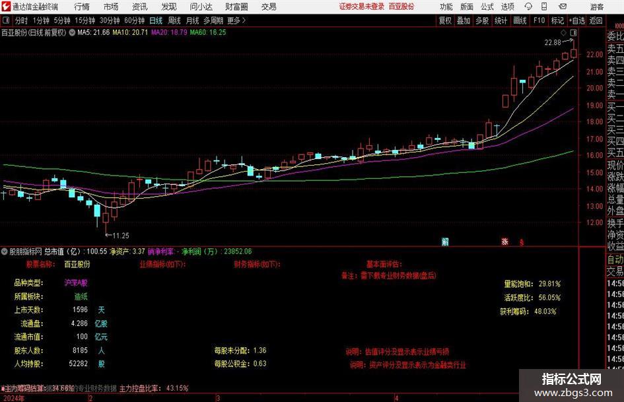Click the 每股未分配 1.36 value
This screenshot has height=402, width=624.
point(260,351)
